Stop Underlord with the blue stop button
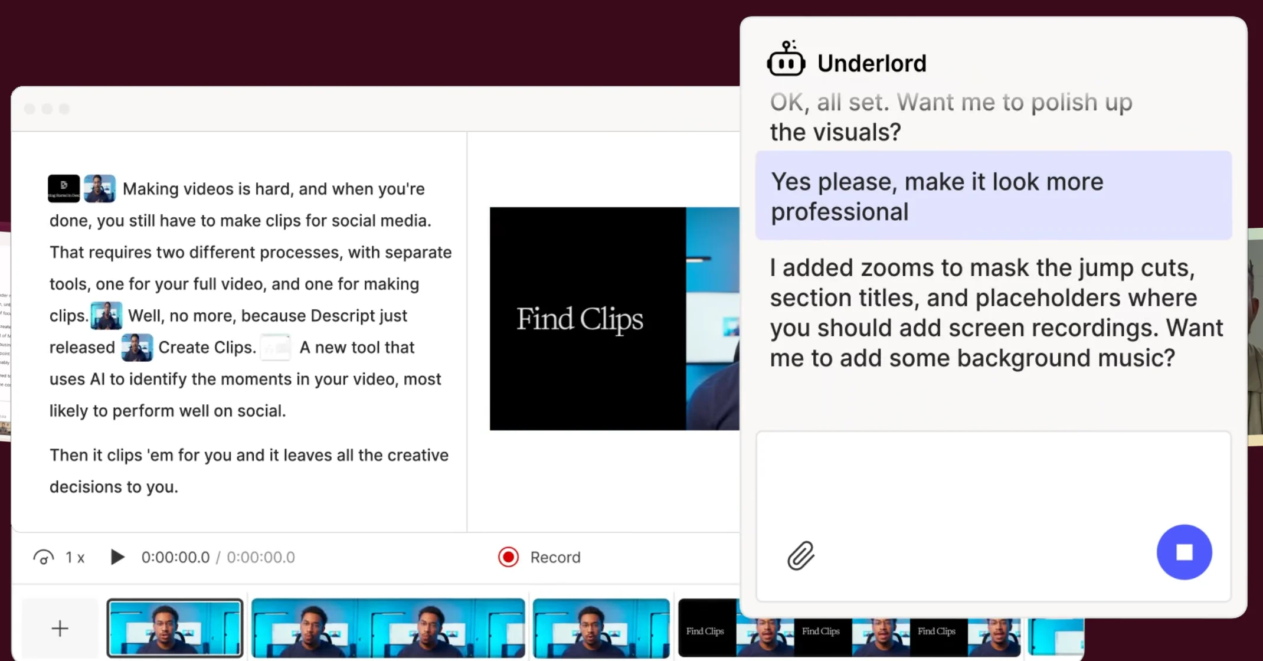 point(1184,552)
